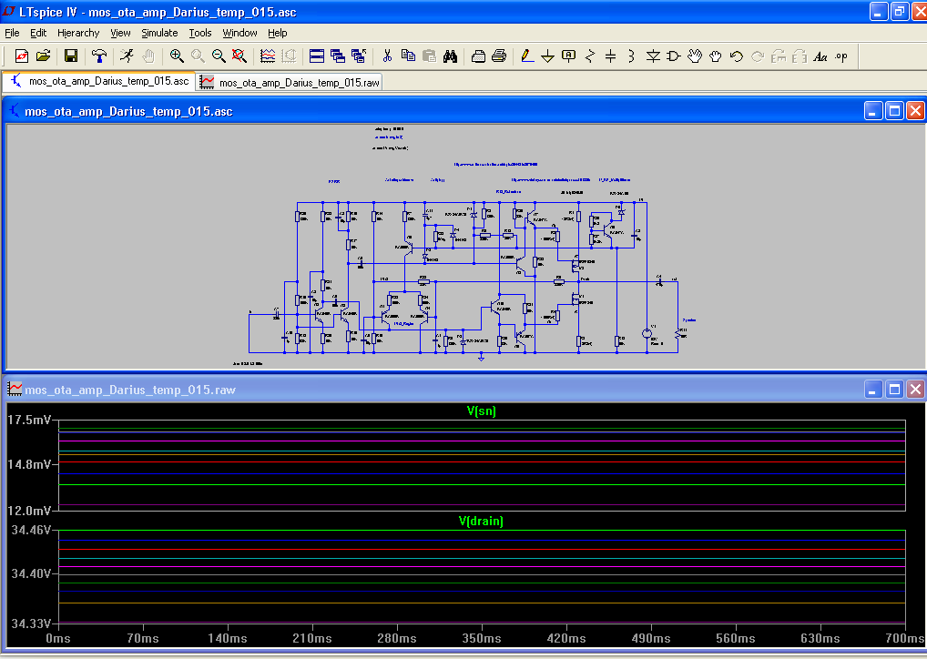Select the Cut scissors tool
This screenshot has height=659, width=927.
click(x=387, y=56)
